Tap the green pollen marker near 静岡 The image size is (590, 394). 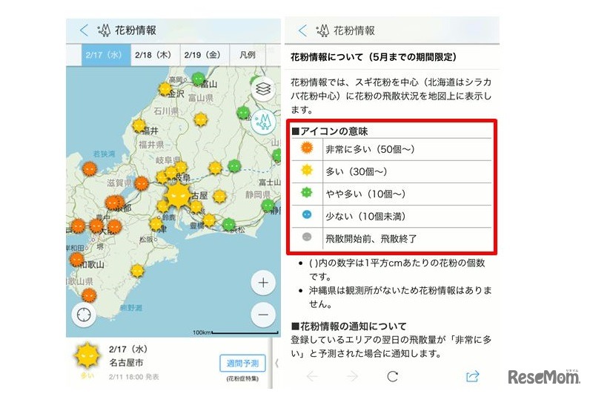coord(268,206)
